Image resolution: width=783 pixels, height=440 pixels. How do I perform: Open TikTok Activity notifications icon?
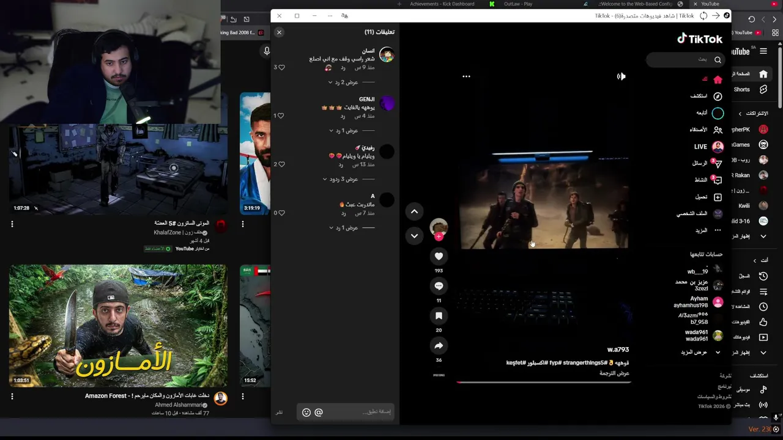718,180
